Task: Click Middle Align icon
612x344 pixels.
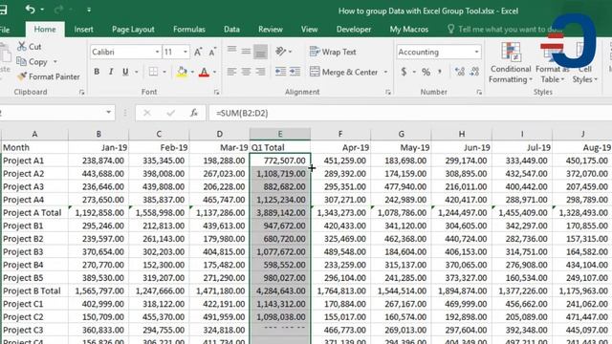Action: click(246, 51)
